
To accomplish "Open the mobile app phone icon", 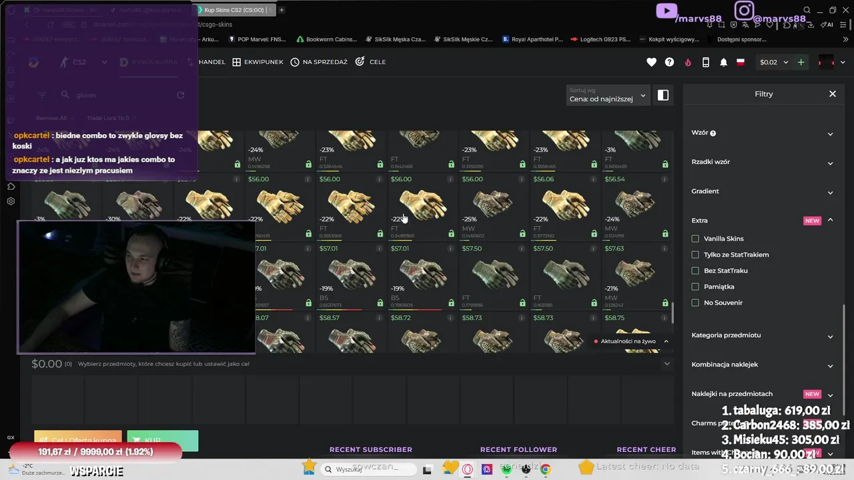I will 706,62.
